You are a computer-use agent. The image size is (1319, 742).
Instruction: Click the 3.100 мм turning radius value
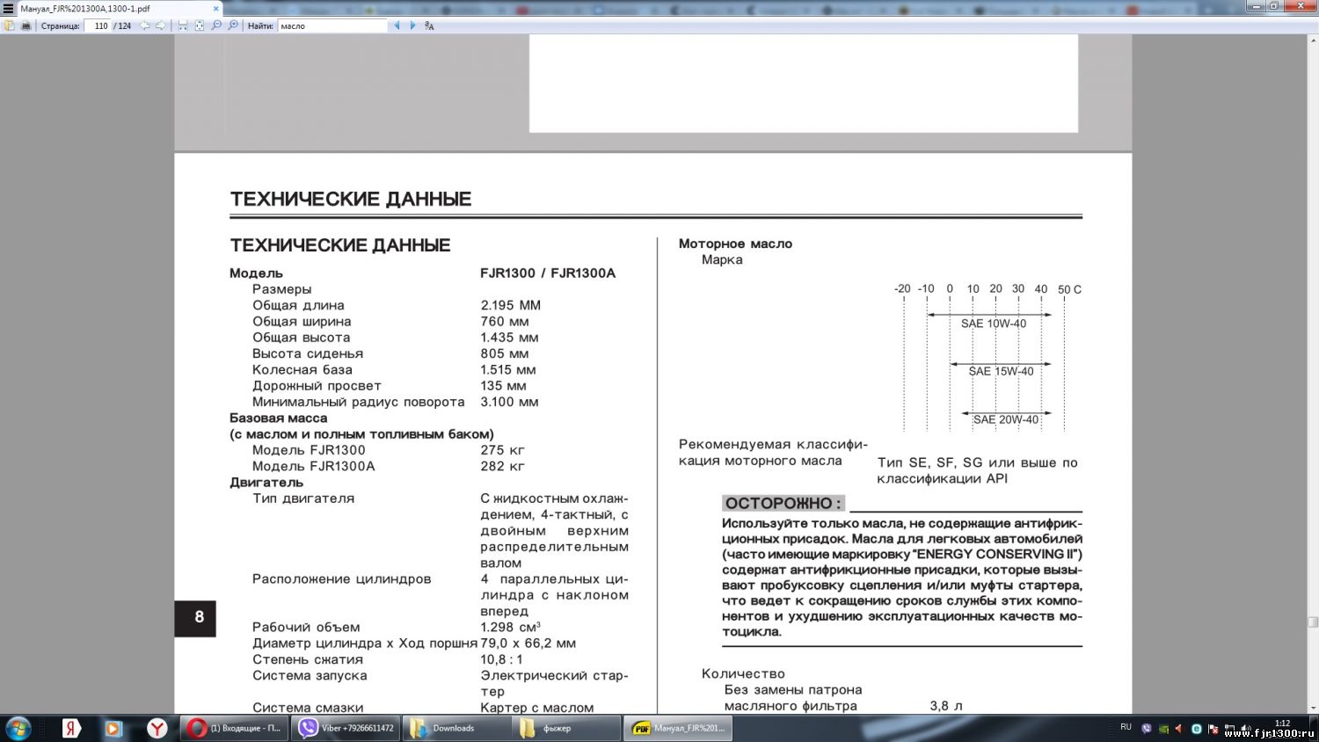pyautogui.click(x=509, y=402)
